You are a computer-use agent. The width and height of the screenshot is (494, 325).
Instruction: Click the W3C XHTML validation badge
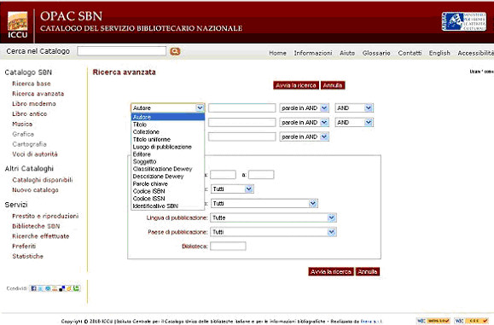click(x=433, y=321)
